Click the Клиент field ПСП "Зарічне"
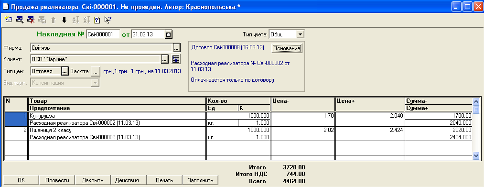 [x=96, y=59]
